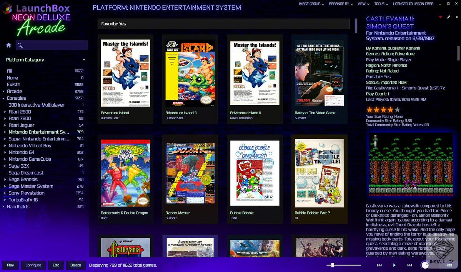Open the pencil edit icon in details panel
The image size is (461, 272).
pyautogui.click(x=448, y=17)
